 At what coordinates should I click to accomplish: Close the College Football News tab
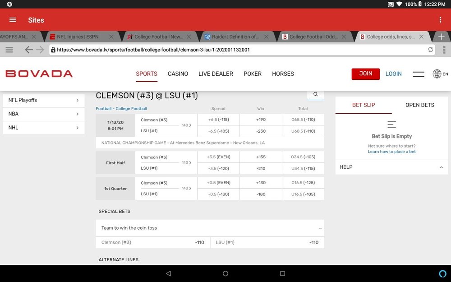tap(189, 37)
